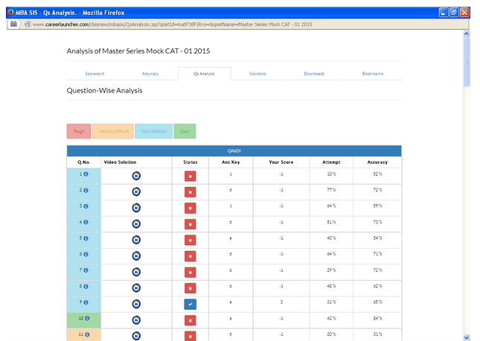Click the wrong-answer status icon for question 7
This screenshot has height=341, width=480.
click(190, 273)
